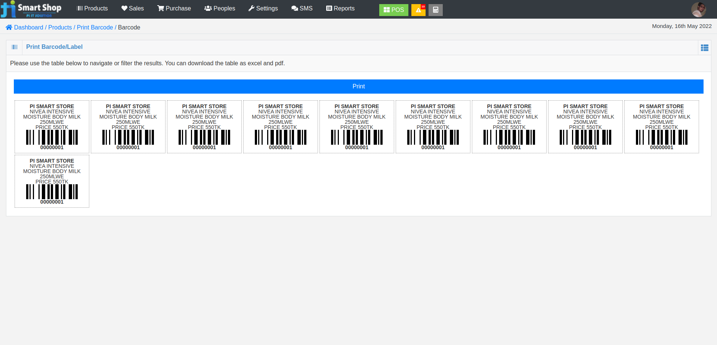Open the Products menu
This screenshot has height=345, width=717.
pyautogui.click(x=92, y=8)
